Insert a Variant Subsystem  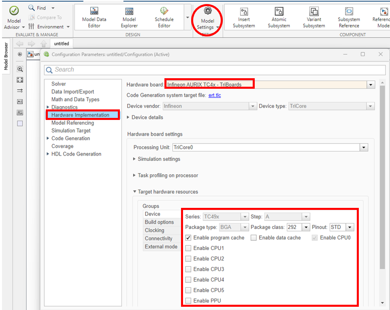[x=314, y=12]
